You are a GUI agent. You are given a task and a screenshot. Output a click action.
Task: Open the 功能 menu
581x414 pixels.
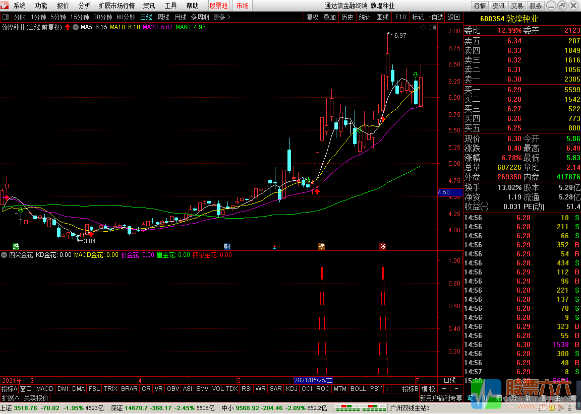(x=41, y=6)
